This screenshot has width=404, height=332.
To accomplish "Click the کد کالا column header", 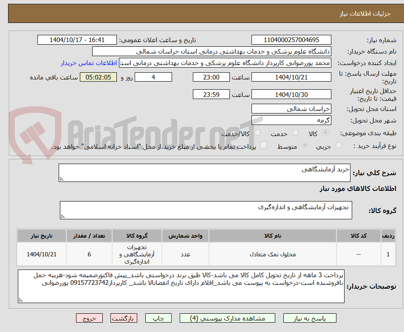I will click(x=359, y=236).
